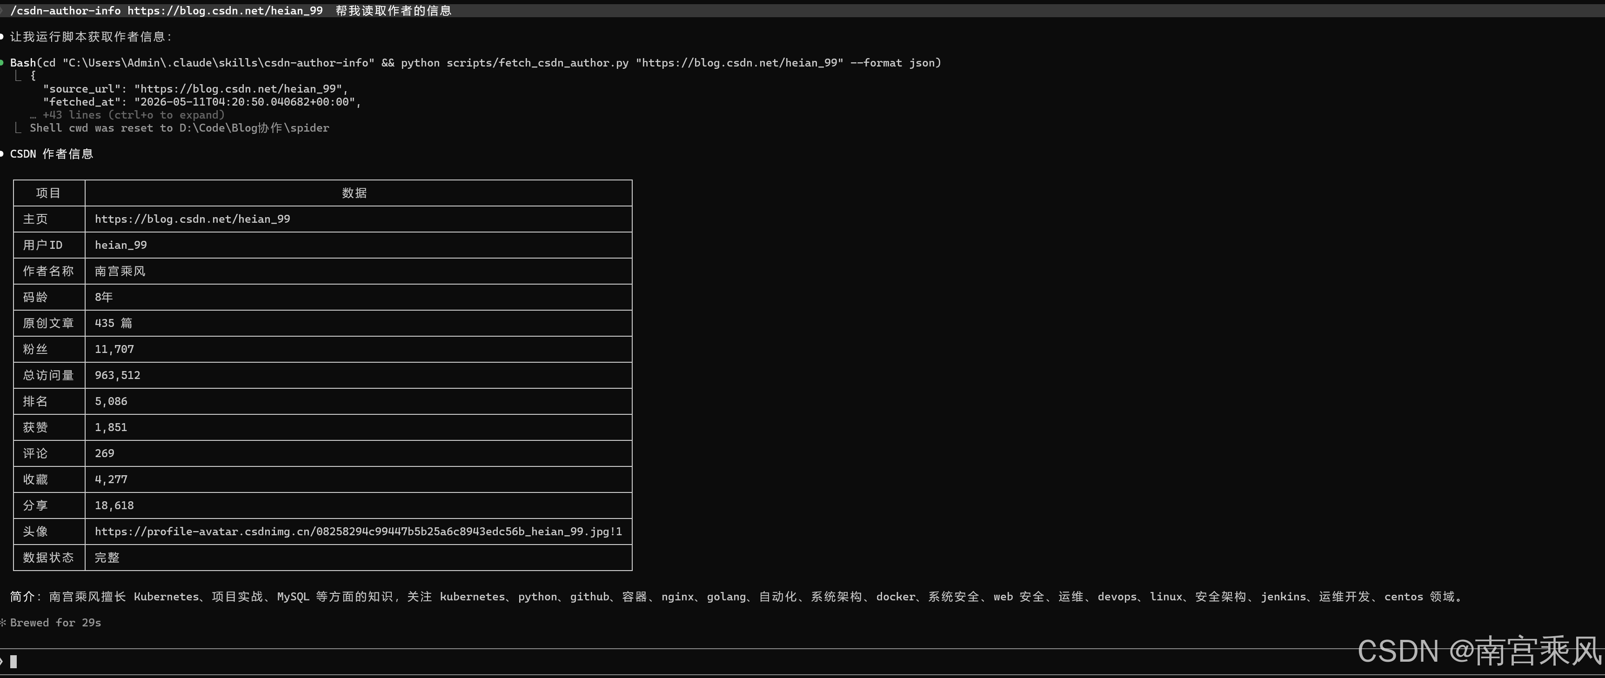The height and width of the screenshot is (678, 1605).
Task: Select the value '435 篇'
Action: (x=114, y=323)
